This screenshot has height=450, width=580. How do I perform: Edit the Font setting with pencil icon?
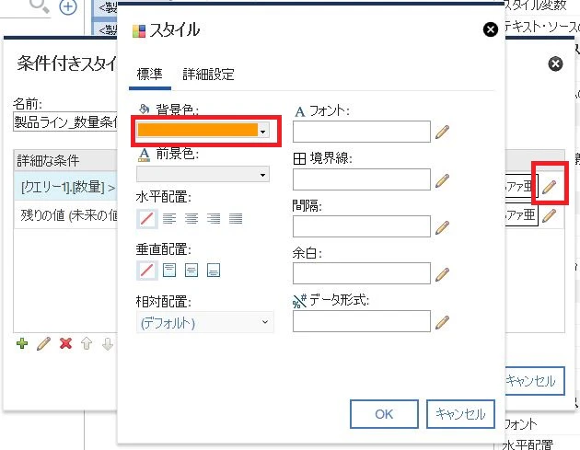(442, 132)
